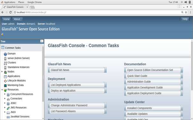Click the JavaMail Sessions envelope icon

(x=8, y=117)
